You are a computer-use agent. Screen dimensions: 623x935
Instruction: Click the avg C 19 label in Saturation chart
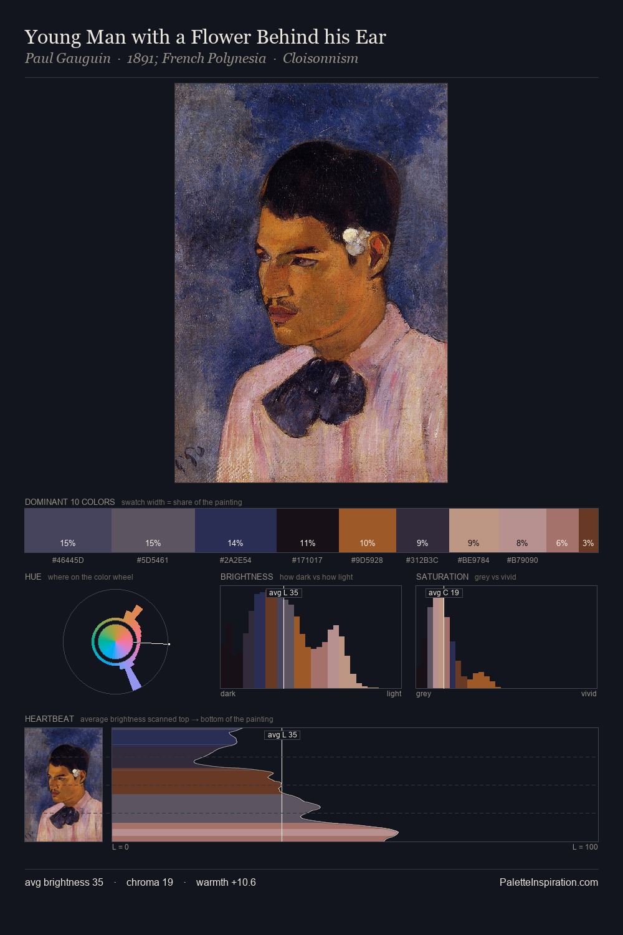tap(444, 593)
